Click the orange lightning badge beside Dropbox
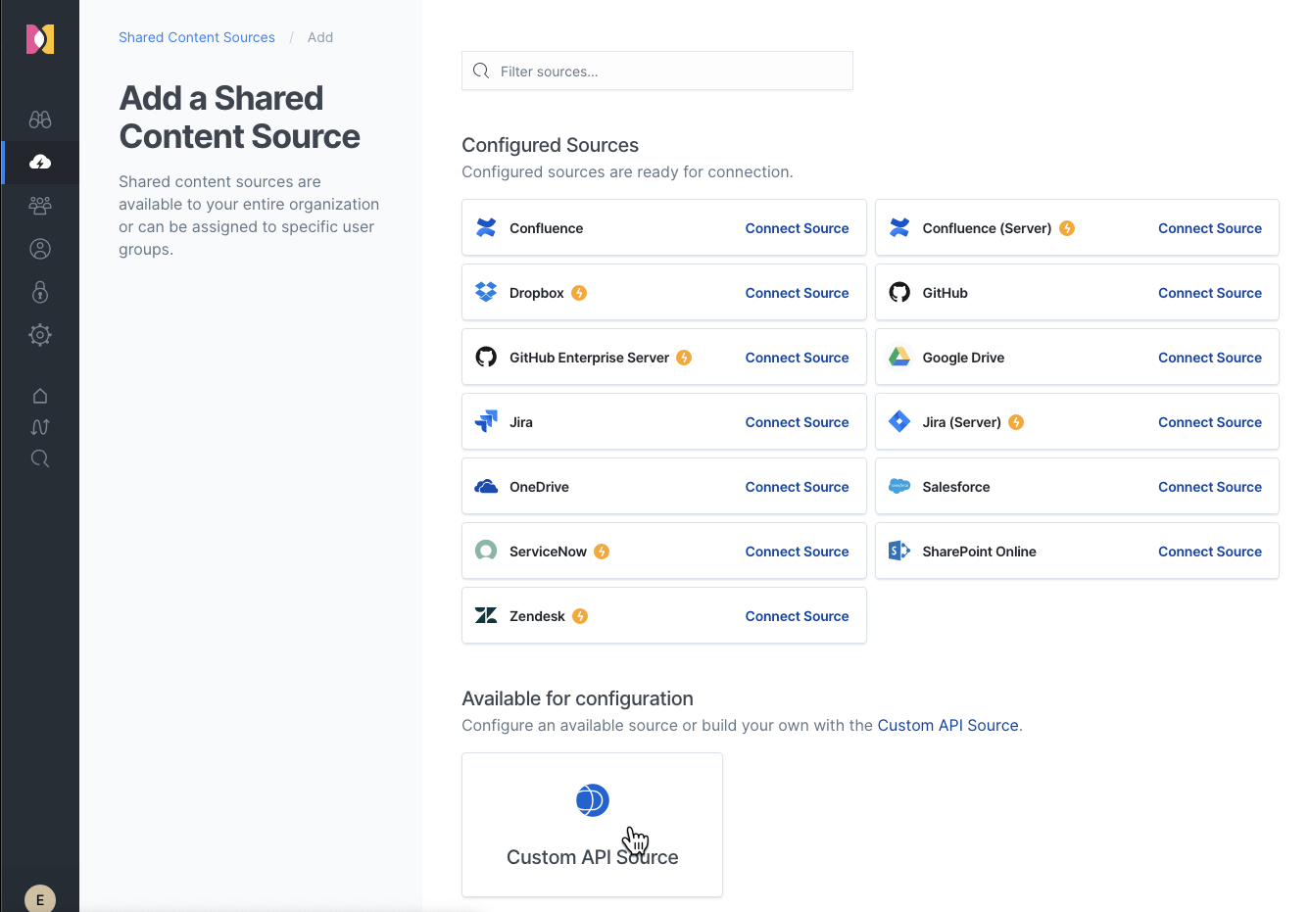Viewport: 1310px width, 912px height. point(579,293)
